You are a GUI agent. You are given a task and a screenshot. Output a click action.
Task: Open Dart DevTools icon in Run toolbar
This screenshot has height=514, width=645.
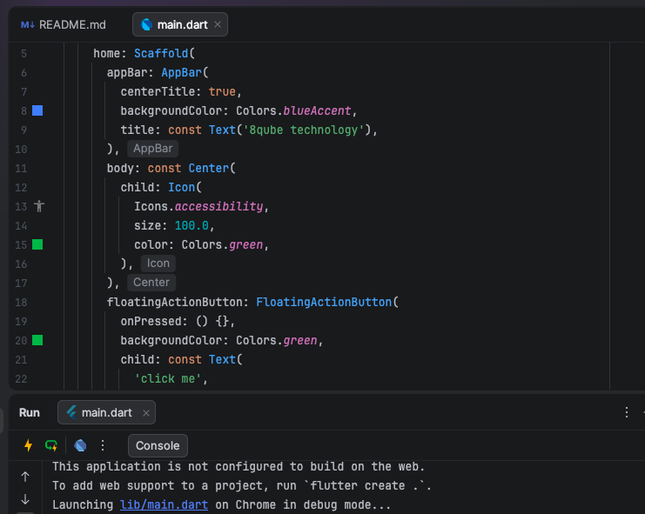point(80,445)
